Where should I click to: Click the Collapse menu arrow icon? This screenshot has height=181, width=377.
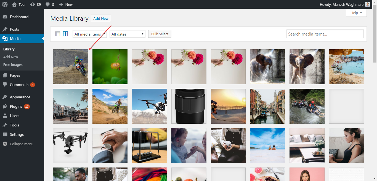(5, 144)
